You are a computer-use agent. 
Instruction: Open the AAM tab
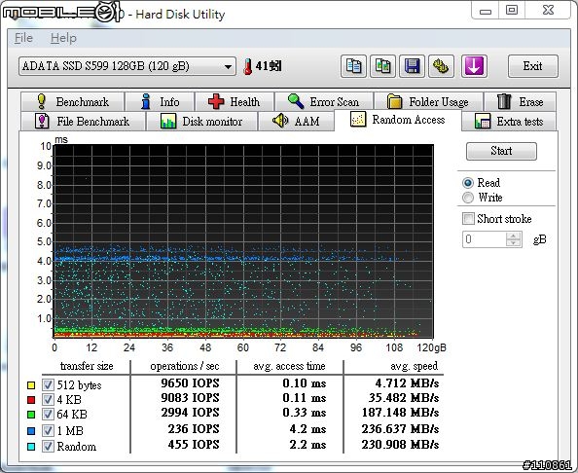(x=296, y=122)
